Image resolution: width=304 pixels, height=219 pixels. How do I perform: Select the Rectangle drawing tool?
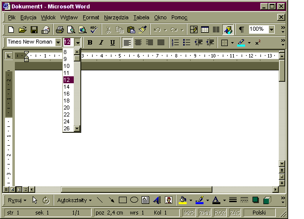123,201
